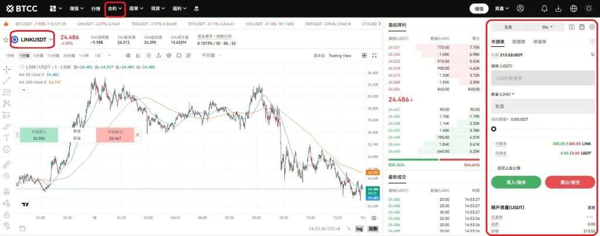Viewport: 600px width, 236px height.
Task: Activate the chart zoom-in tool
Action: pyautogui.click(x=7, y=176)
